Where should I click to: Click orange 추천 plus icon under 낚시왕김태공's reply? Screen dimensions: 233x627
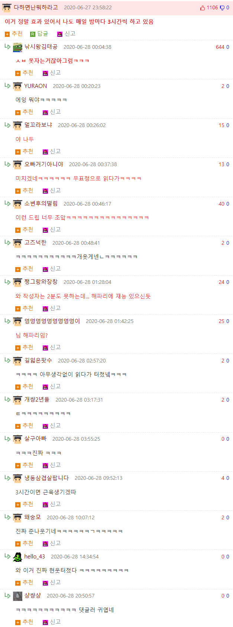[x=18, y=73]
